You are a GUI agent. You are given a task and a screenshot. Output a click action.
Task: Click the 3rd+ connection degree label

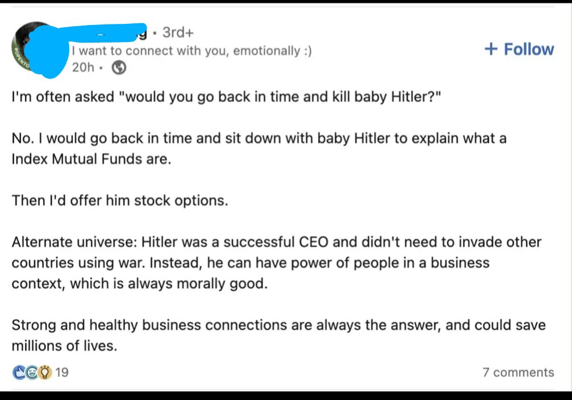(174, 33)
